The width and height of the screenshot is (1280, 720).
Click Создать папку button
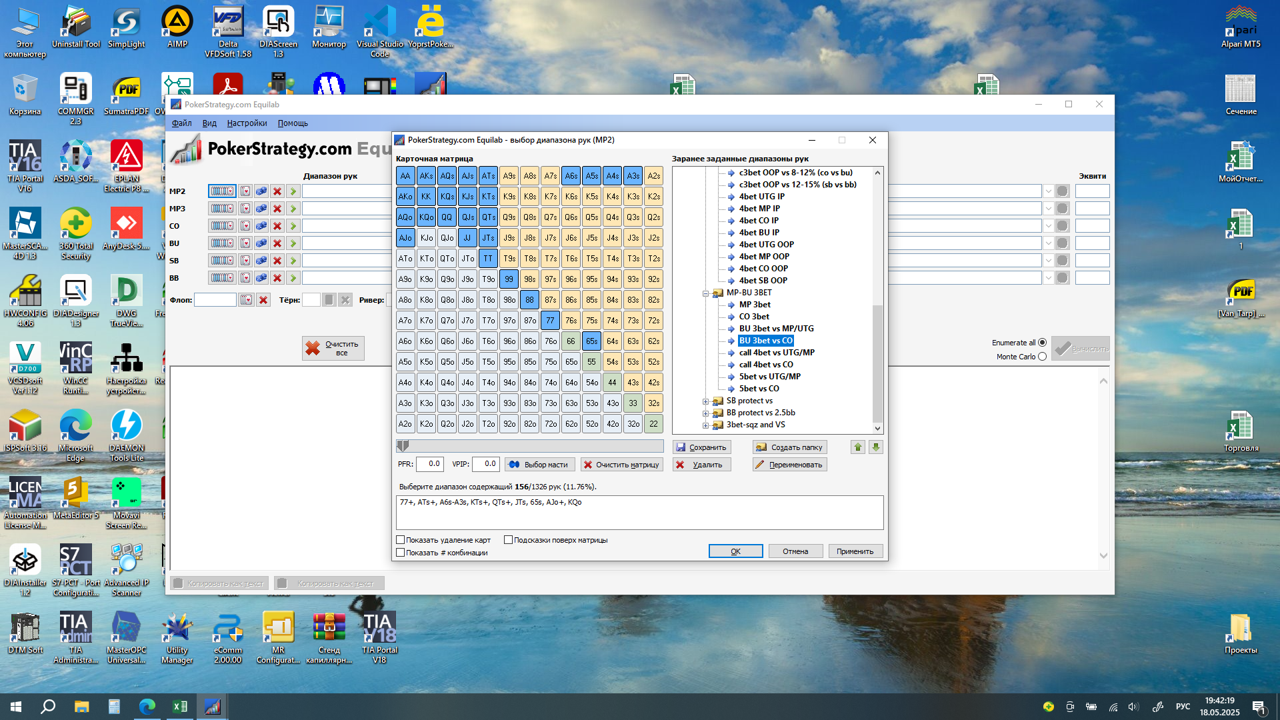coord(790,447)
